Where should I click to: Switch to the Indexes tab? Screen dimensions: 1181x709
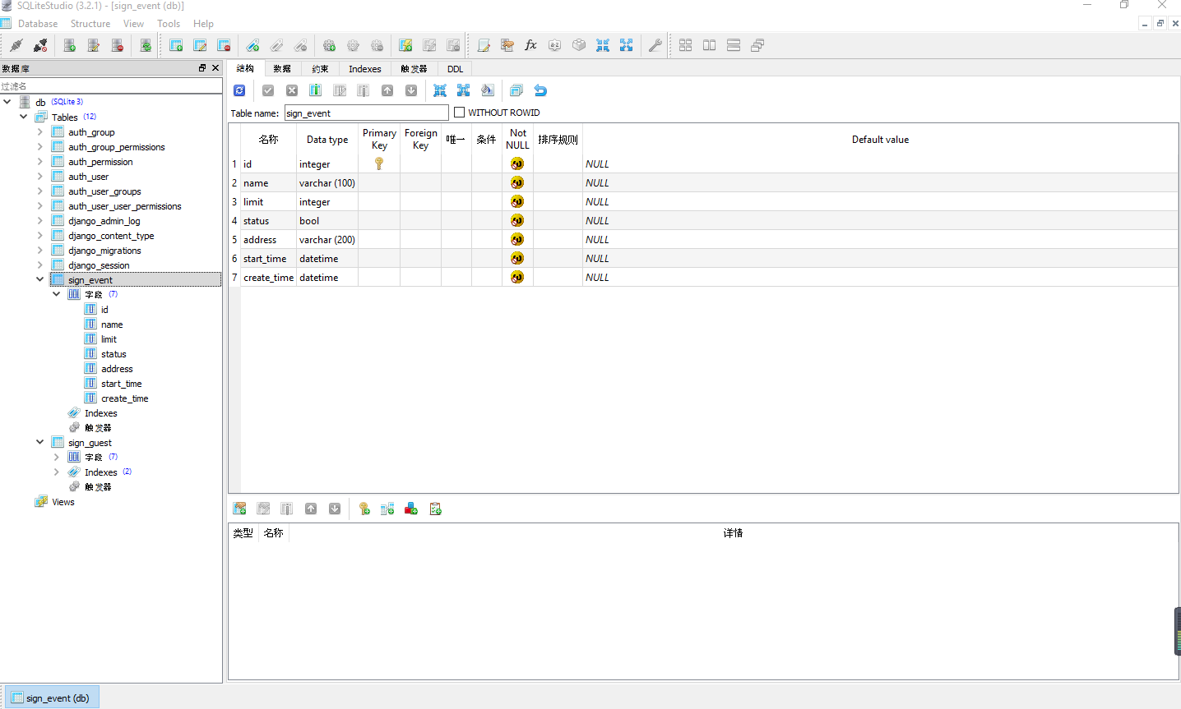(x=365, y=69)
